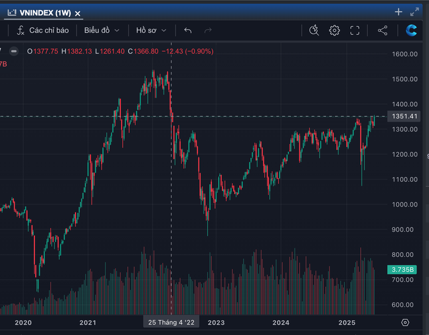Expand the Hồ sơ dropdown
The image size is (429, 335).
click(x=151, y=30)
